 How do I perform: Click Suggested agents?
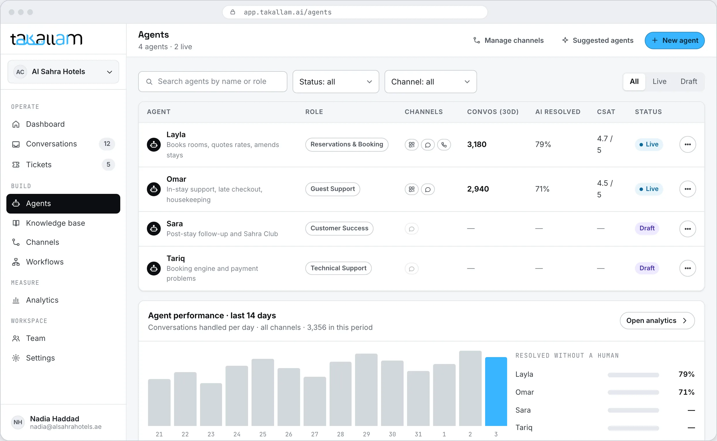(597, 41)
